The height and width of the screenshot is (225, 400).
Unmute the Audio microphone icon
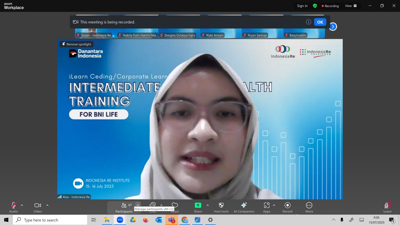[13, 205]
